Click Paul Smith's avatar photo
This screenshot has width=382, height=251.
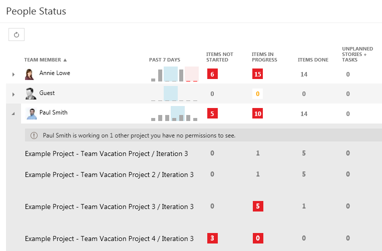click(x=32, y=113)
